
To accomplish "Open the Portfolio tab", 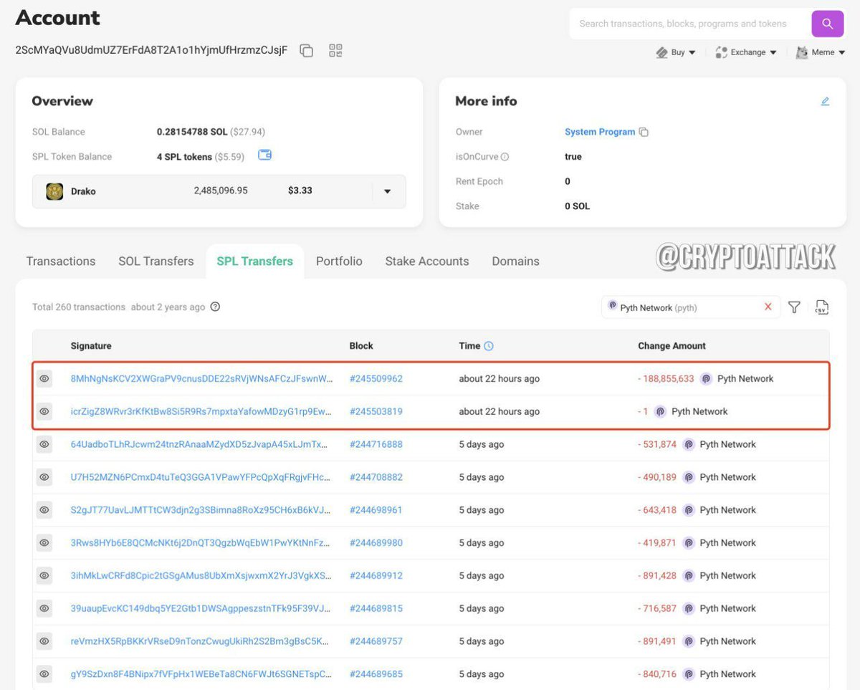I will 339,262.
